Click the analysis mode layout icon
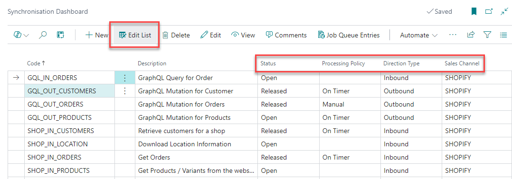Image resolution: width=512 pixels, height=179 pixels. tap(60, 35)
